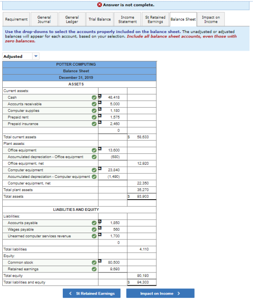Click the flag marker icon beside Prepaid insurance amount
This screenshot has width=253, height=301.
[100, 122]
